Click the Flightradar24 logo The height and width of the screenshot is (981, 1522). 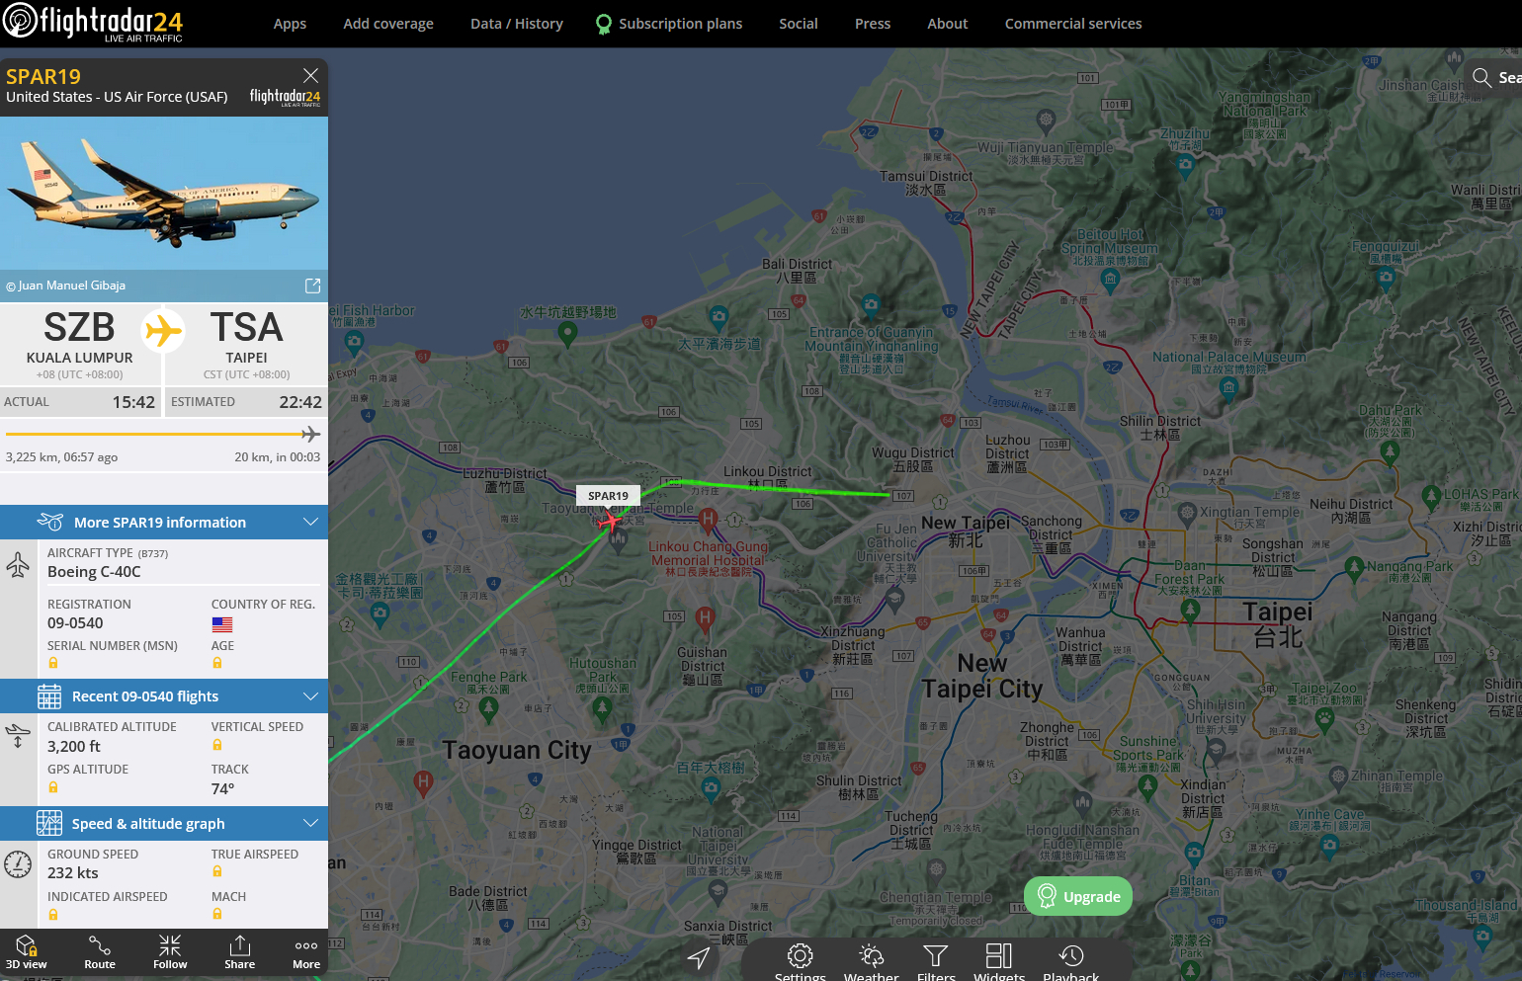pos(94,23)
